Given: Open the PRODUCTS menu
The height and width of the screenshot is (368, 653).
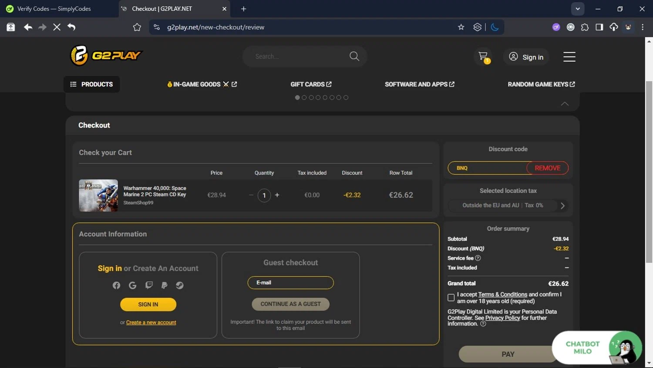Looking at the screenshot, I should [x=91, y=84].
